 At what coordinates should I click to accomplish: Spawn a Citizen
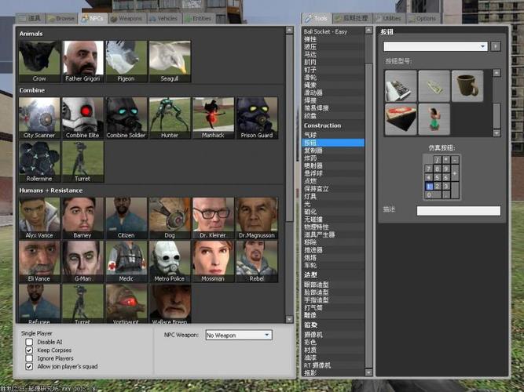pyautogui.click(x=126, y=218)
